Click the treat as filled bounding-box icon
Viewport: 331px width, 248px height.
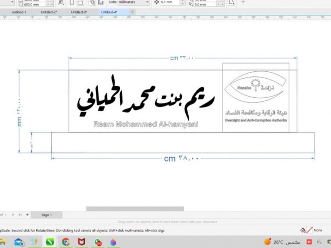(x=231, y=3)
